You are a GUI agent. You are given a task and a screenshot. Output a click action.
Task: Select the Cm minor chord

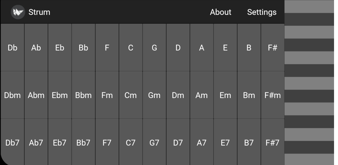point(131,95)
